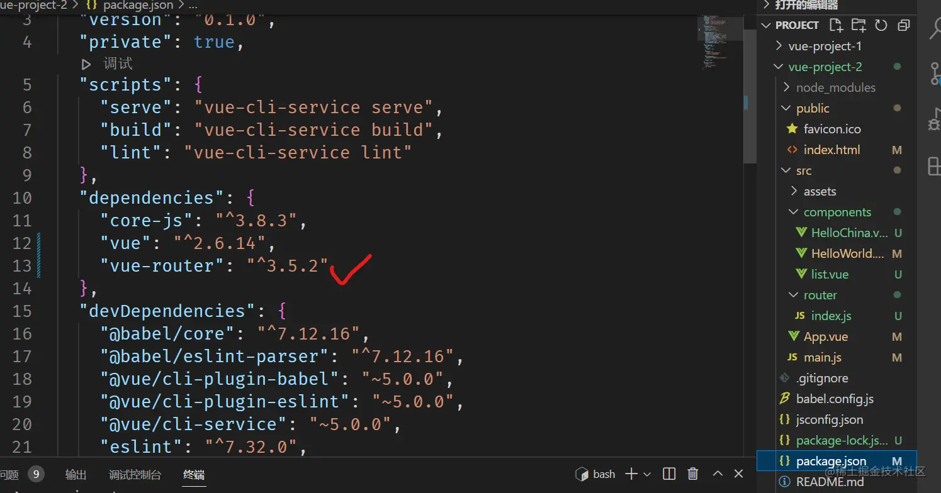Expand the 打开的编辑器 section
The image size is (941, 493).
coord(766,4)
